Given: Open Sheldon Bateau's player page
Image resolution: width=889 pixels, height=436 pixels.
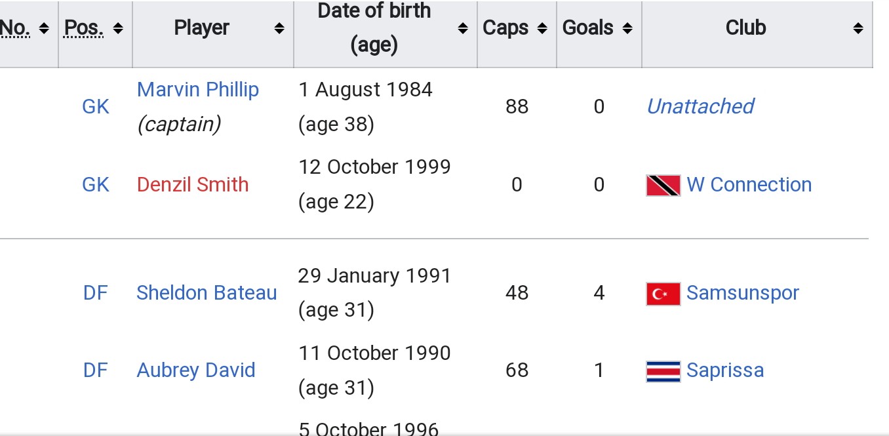Looking at the screenshot, I should [207, 293].
